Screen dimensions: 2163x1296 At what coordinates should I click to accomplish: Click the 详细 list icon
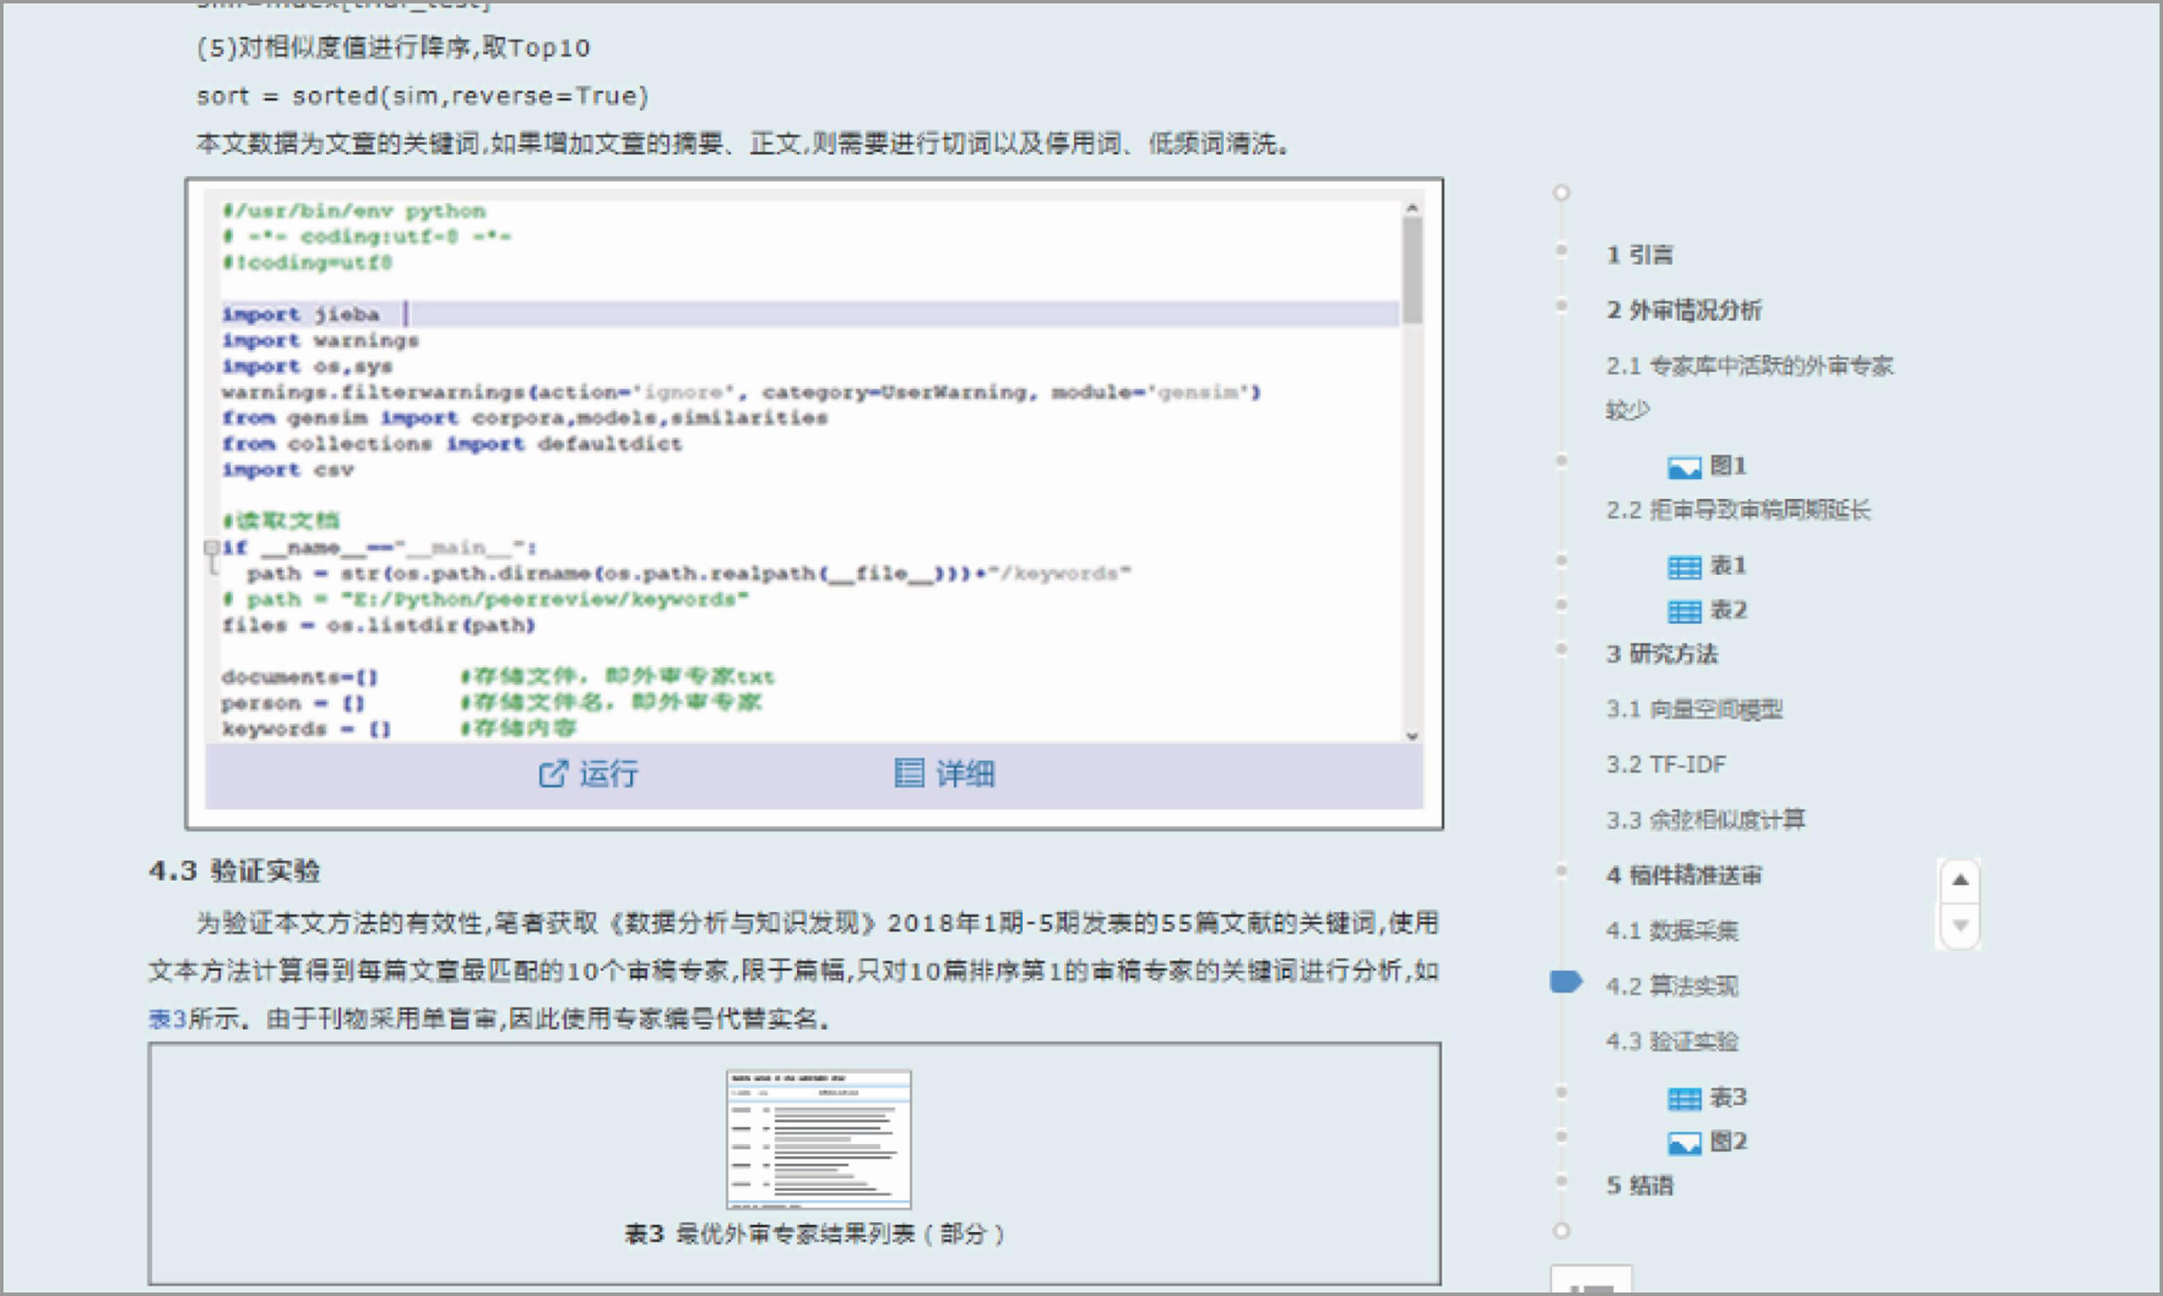pos(908,773)
